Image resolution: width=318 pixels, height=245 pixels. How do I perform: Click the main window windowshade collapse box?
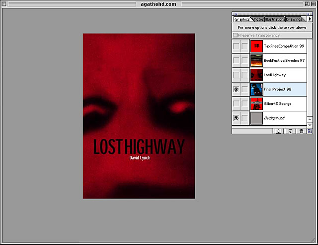pos(314,4)
